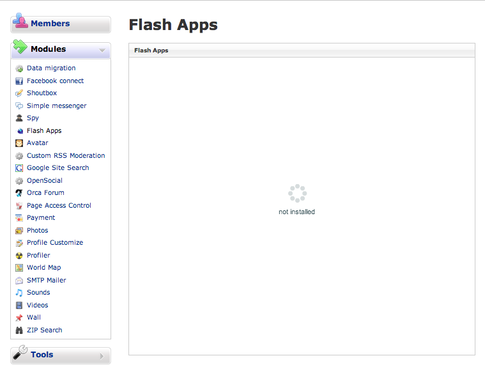Open Custom RSS Moderation link
Viewport: 485px width, 365px height.
(x=66, y=155)
